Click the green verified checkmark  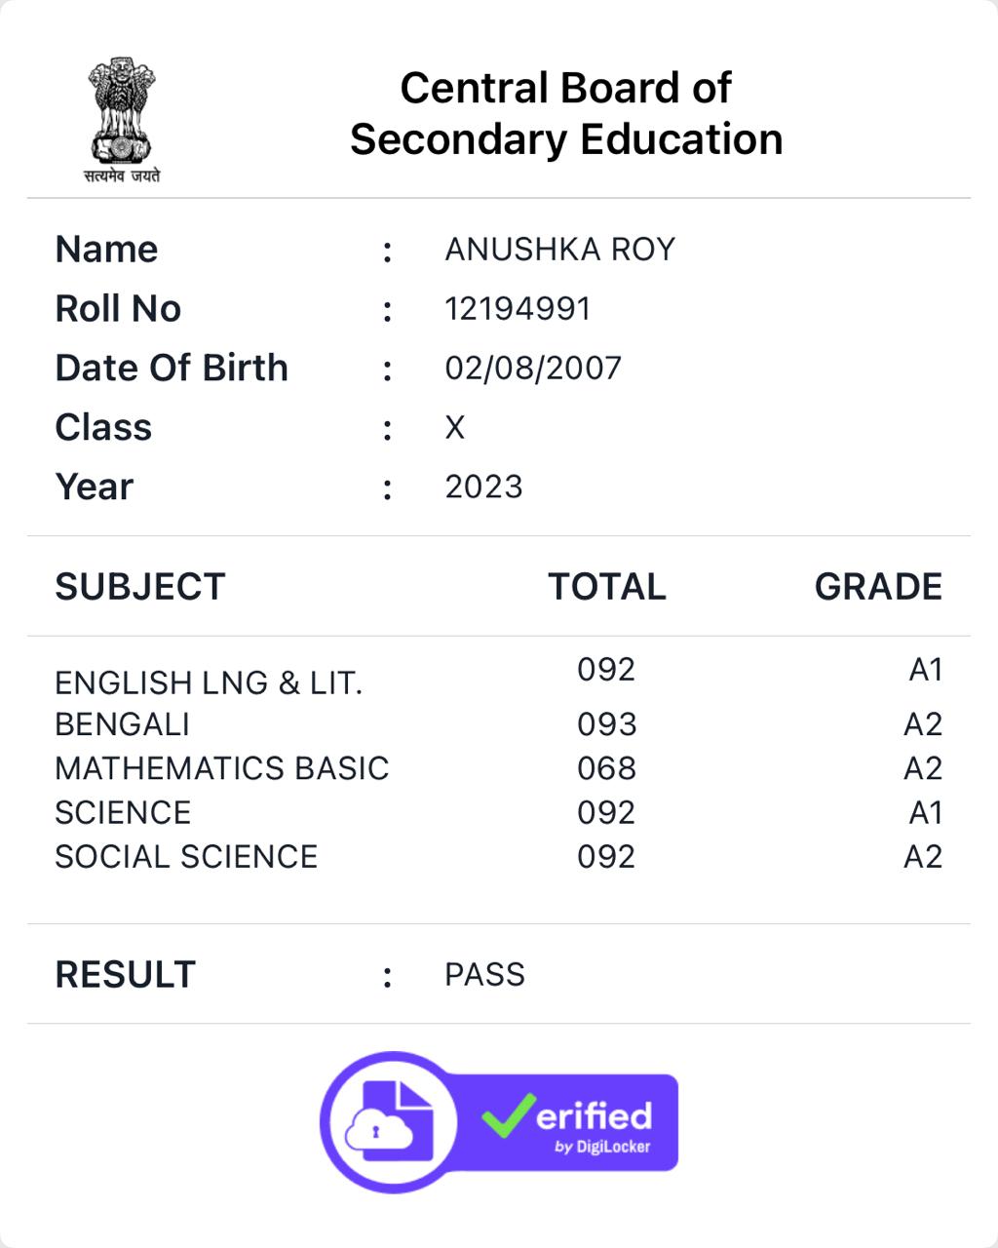coord(508,1116)
